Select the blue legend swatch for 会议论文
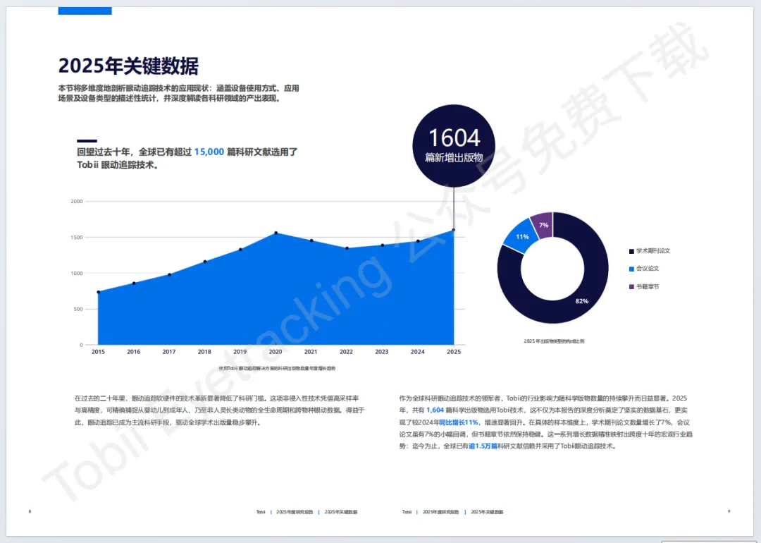The width and height of the screenshot is (761, 543). coord(631,269)
